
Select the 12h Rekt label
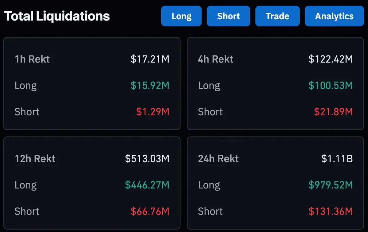pyautogui.click(x=35, y=158)
